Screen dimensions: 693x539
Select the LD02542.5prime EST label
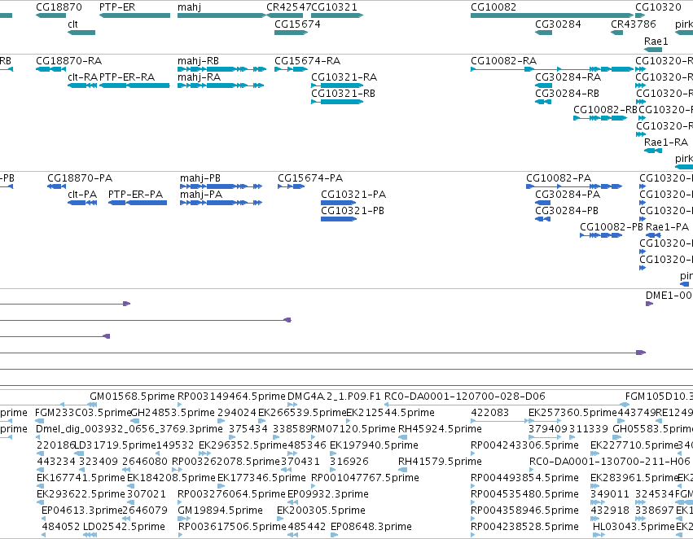pos(124,527)
